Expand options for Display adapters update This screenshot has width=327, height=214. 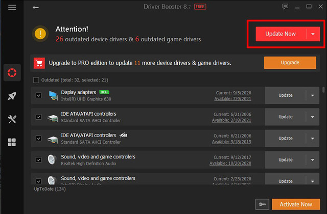[312, 95]
